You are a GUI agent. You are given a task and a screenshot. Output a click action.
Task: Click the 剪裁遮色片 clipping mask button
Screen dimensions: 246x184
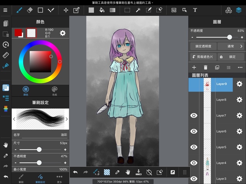203,57
